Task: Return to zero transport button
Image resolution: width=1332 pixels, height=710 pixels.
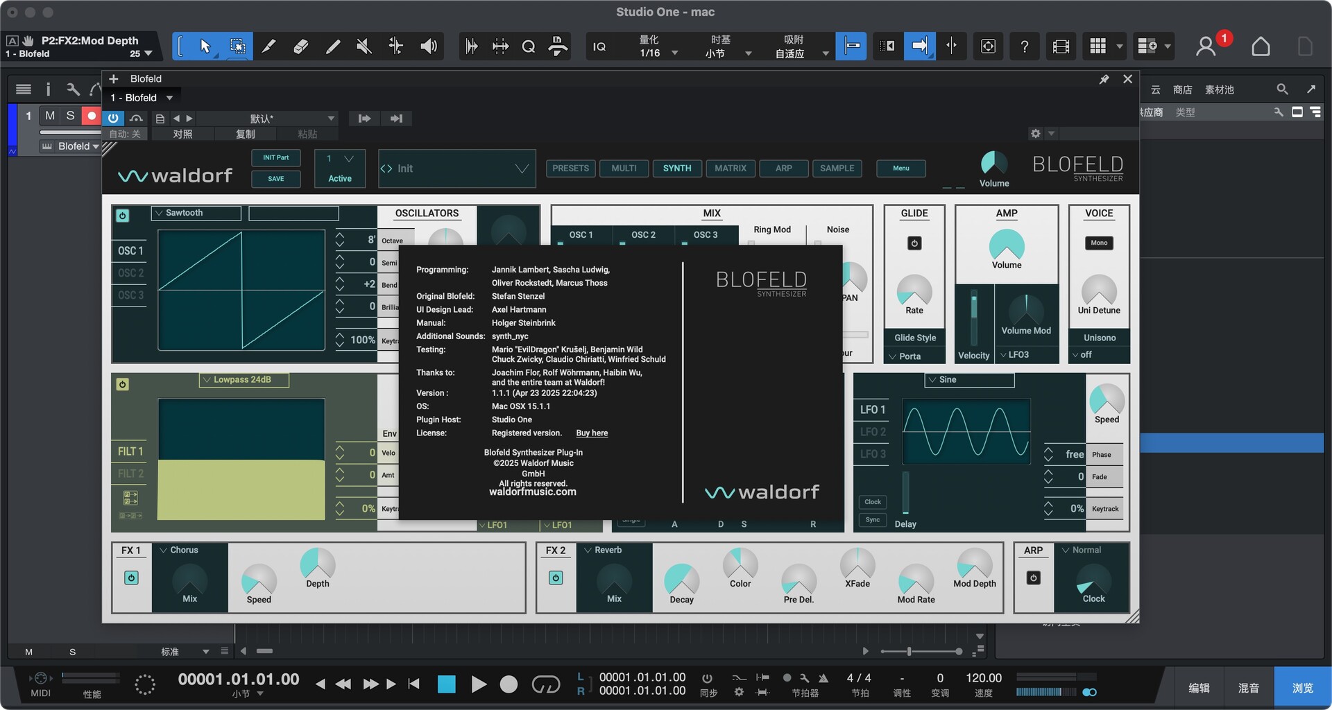Action: pyautogui.click(x=414, y=684)
